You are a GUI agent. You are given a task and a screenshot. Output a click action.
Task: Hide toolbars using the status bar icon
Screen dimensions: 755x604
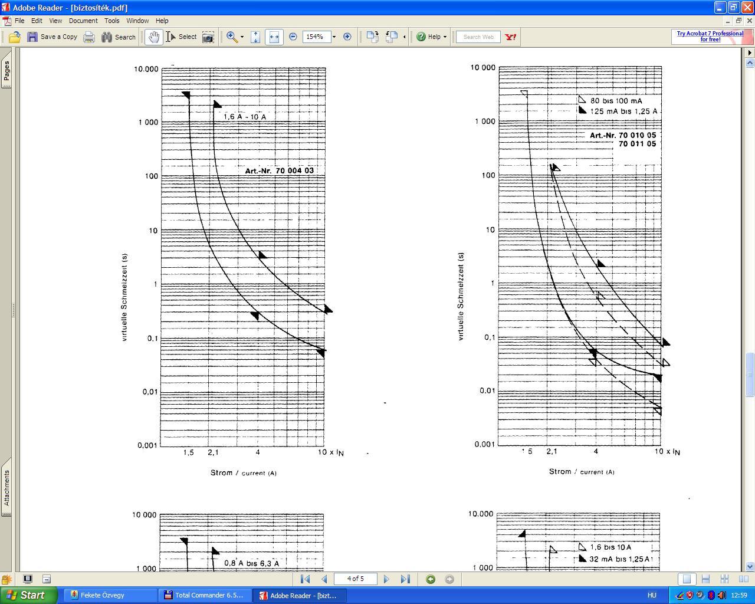47,579
